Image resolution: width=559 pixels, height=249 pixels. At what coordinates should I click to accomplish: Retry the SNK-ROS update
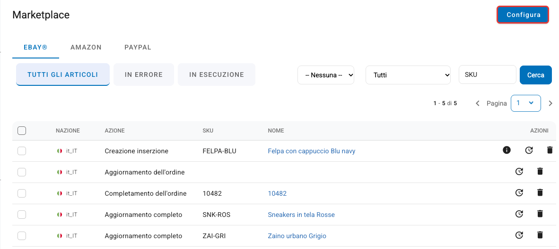click(x=519, y=214)
